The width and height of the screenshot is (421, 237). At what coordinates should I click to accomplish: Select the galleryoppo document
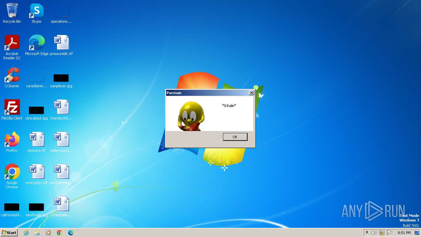(x=61, y=142)
